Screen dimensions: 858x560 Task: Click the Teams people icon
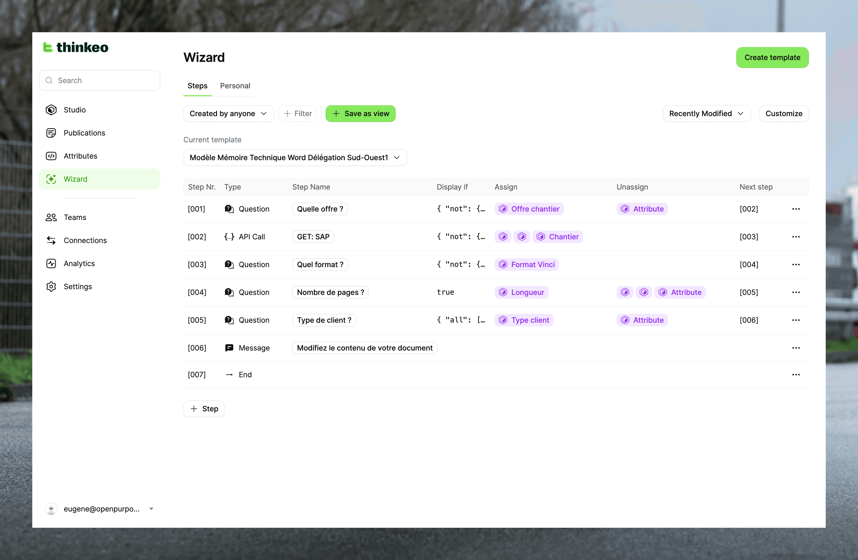51,217
